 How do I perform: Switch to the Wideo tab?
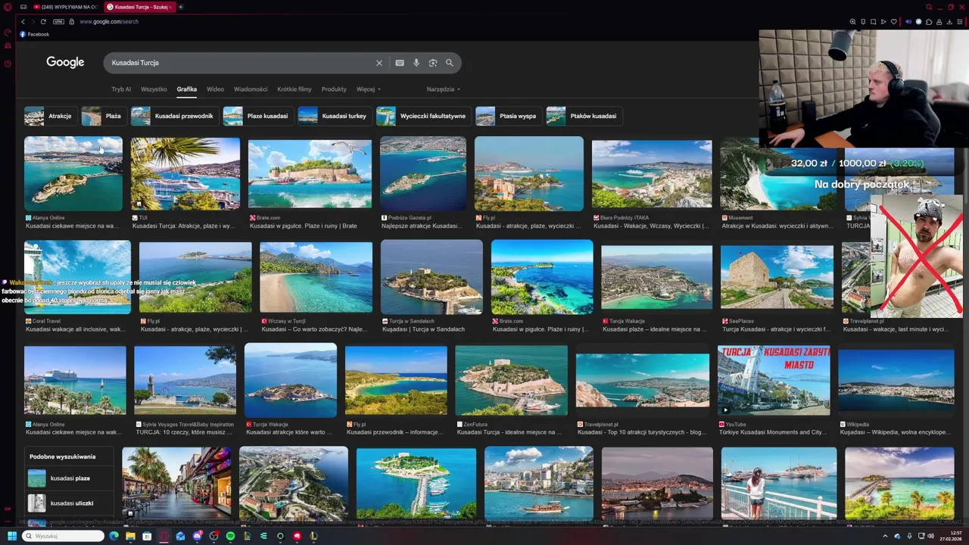pos(216,89)
